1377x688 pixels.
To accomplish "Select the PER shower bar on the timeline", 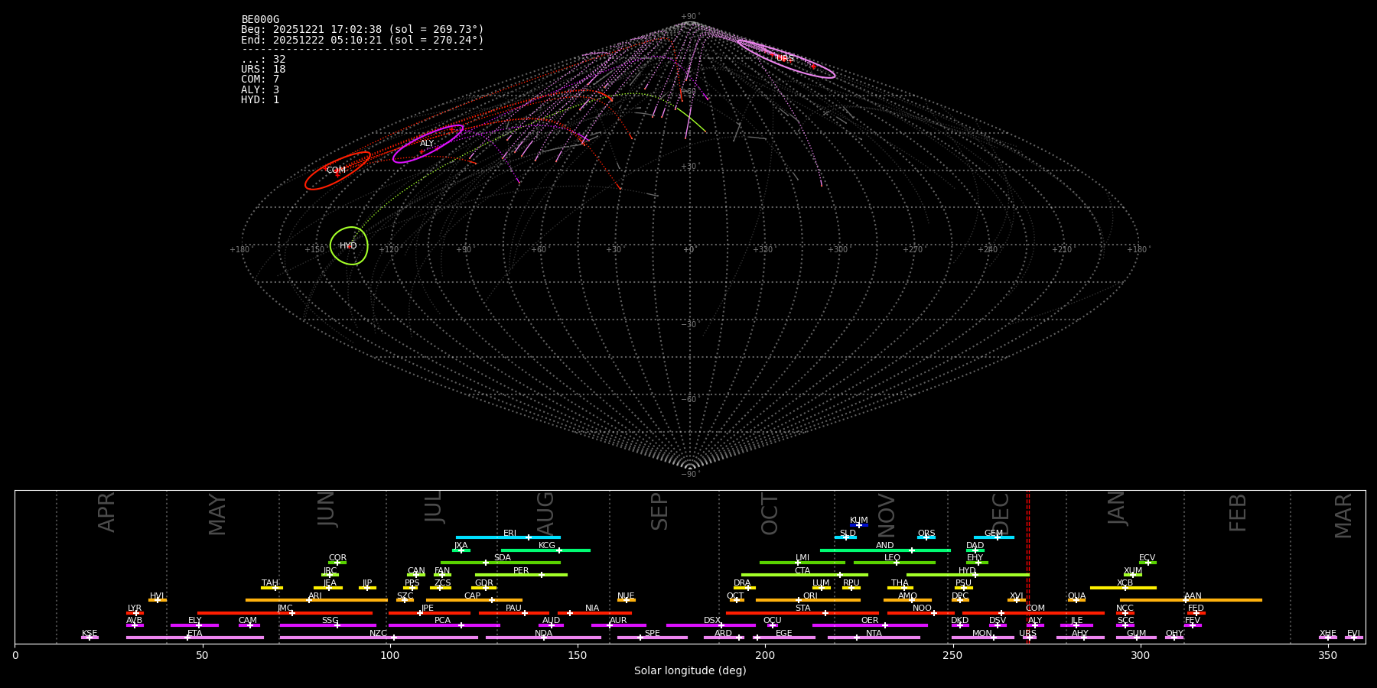I will (x=521, y=575).
